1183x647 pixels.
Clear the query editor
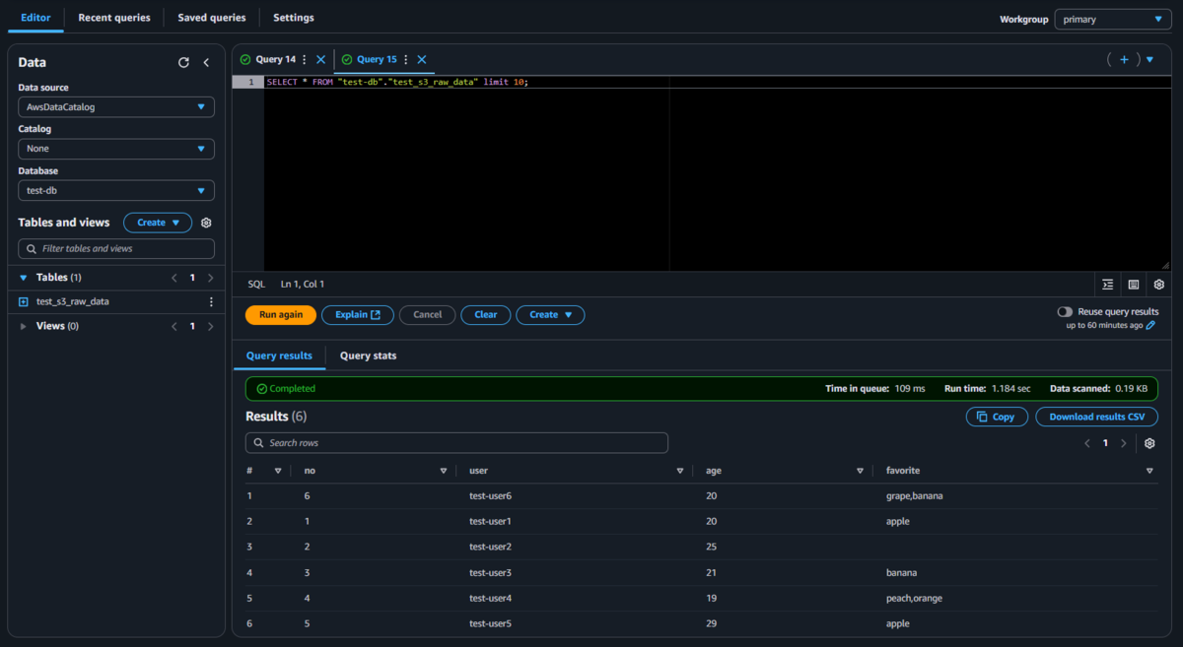point(486,315)
